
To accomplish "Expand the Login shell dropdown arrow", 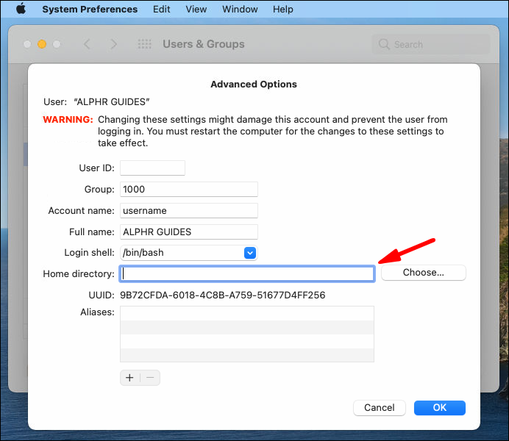I will coord(250,253).
